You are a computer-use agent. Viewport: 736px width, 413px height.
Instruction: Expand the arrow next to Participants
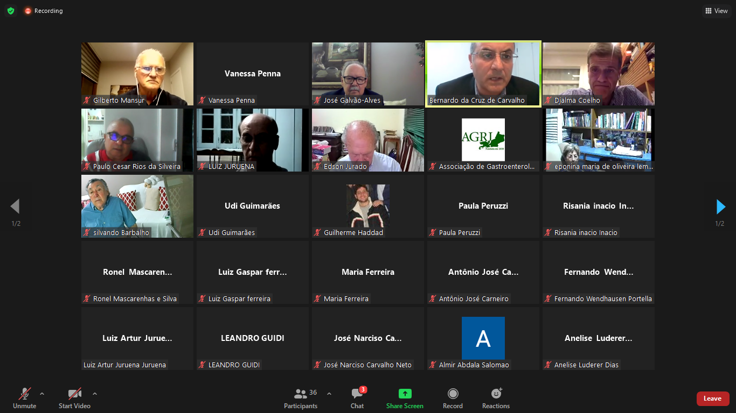tap(329, 394)
